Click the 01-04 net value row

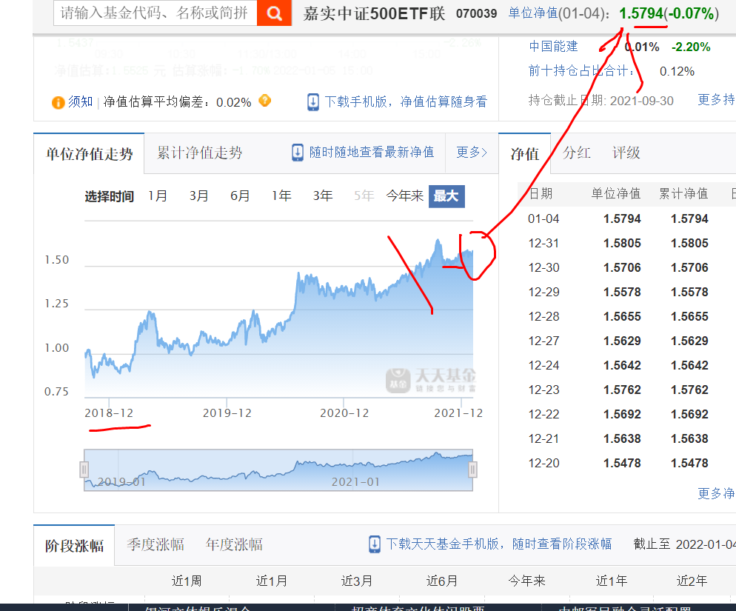(x=626, y=219)
